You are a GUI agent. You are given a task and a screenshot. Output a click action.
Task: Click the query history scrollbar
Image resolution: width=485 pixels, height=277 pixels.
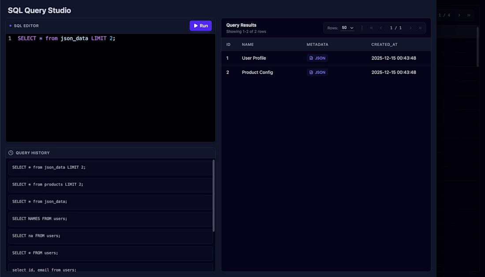[213, 196]
